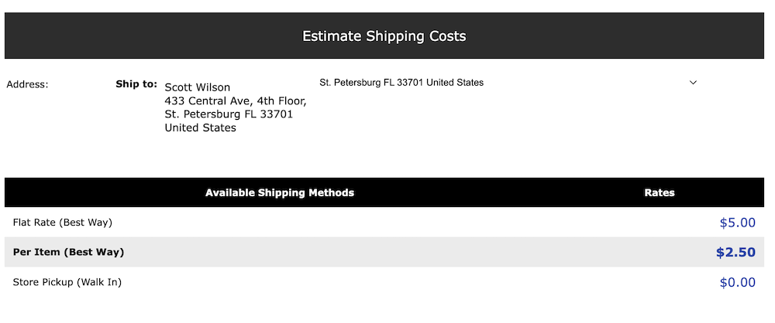Click United States under the ship-to address
775x323 pixels.
pos(200,127)
